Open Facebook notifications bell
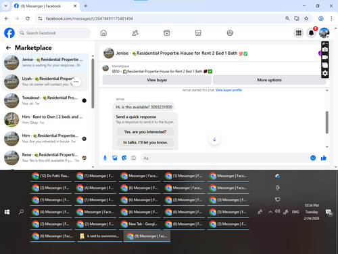 311,33
